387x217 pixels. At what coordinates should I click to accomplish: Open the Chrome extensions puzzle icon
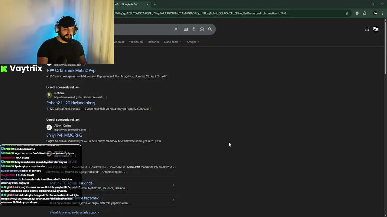pos(364,13)
